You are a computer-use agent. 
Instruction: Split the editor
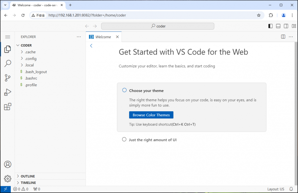[x=283, y=36]
